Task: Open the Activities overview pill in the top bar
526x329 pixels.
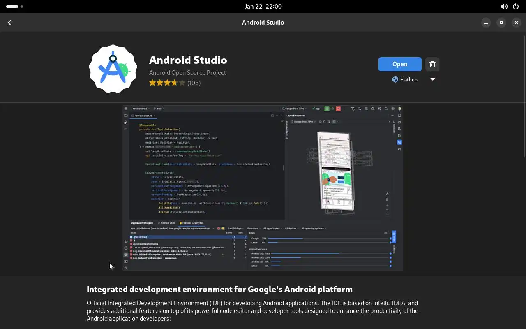Action: pyautogui.click(x=15, y=7)
